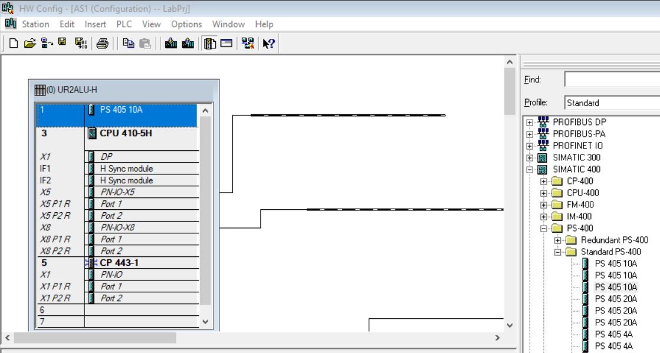The width and height of the screenshot is (660, 353).
Task: Click the PROFIBUS DP catalog icon
Action: [543, 122]
